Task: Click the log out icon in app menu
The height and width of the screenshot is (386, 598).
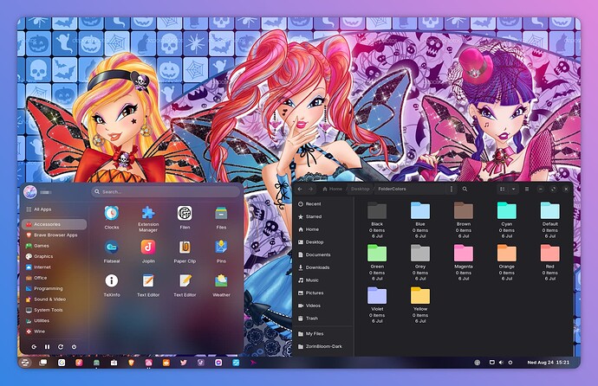Action: [x=34, y=347]
